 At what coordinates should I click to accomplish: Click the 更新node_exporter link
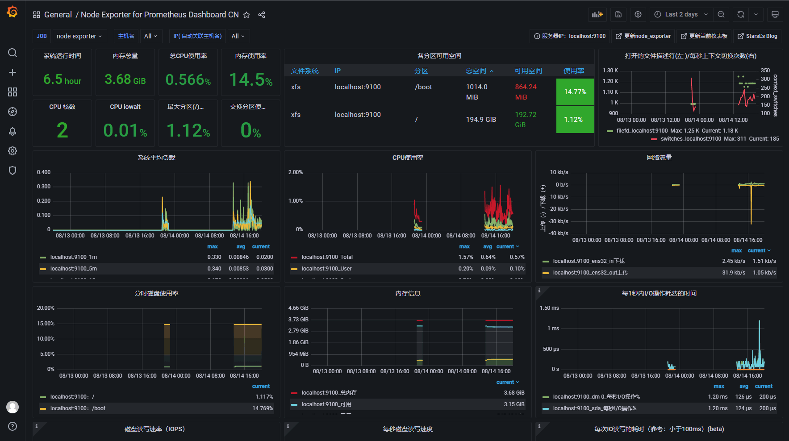tap(643, 36)
